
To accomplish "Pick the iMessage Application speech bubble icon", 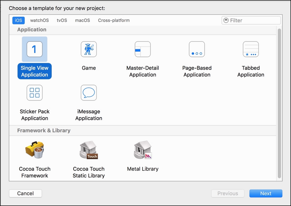I will tap(89, 93).
